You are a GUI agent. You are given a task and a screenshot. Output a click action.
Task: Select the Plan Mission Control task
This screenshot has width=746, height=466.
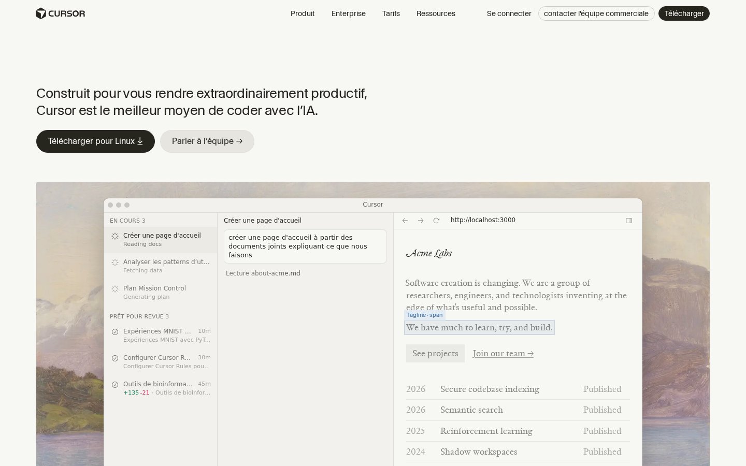click(x=161, y=293)
